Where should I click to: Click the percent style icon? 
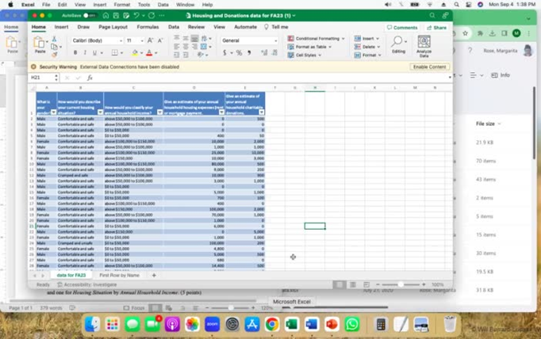click(235, 53)
